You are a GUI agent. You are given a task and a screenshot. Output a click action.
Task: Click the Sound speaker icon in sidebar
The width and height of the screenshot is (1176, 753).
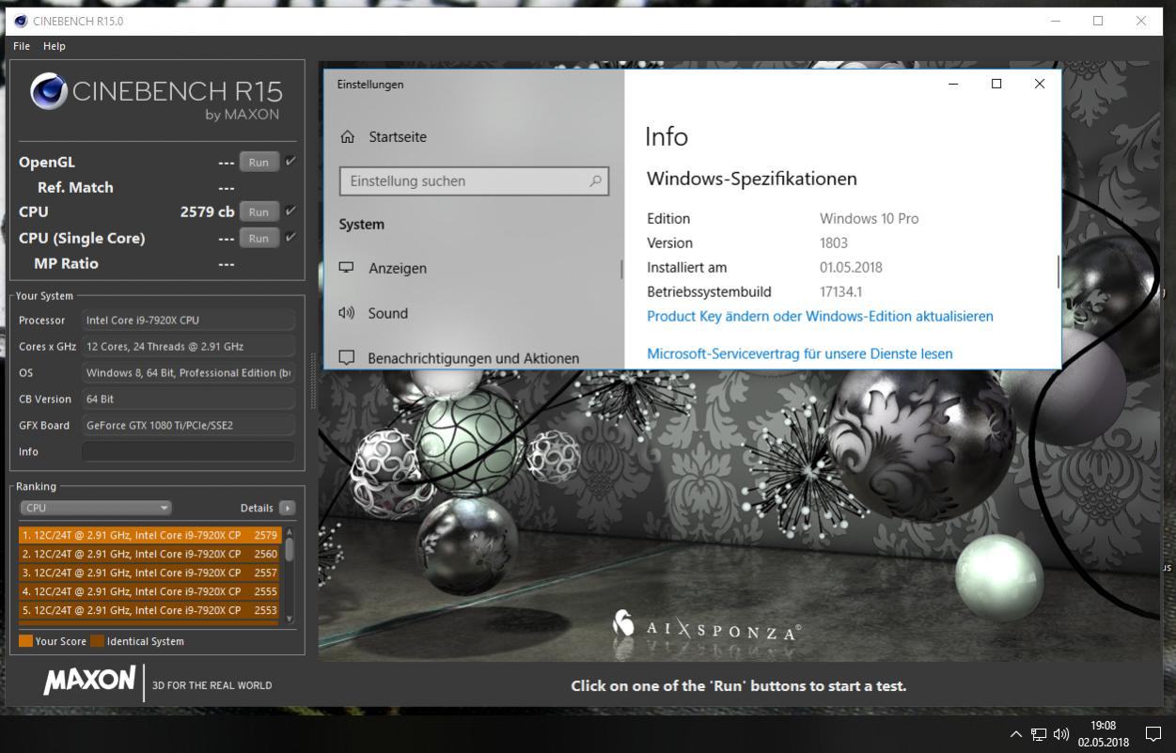coord(347,313)
